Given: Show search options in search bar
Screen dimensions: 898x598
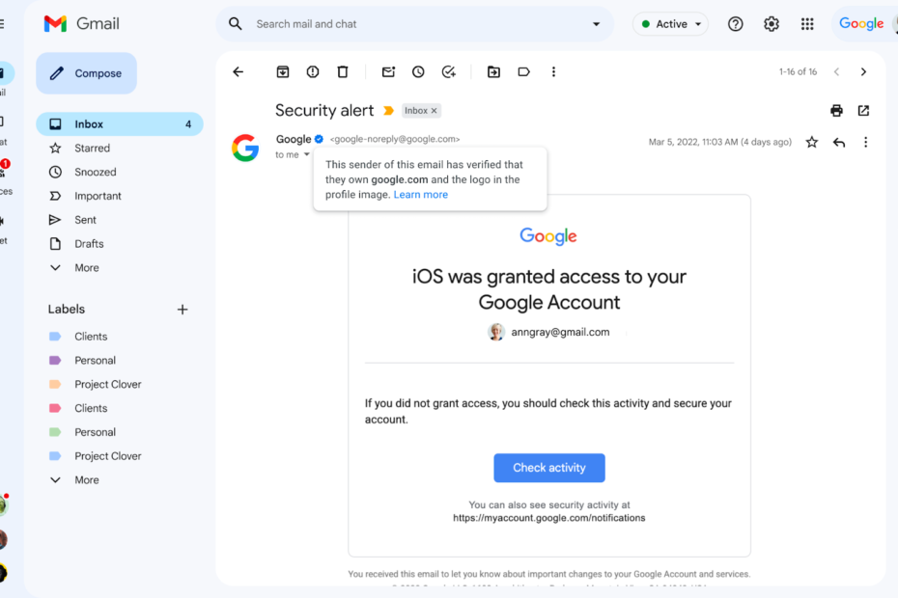Looking at the screenshot, I should click(x=596, y=24).
